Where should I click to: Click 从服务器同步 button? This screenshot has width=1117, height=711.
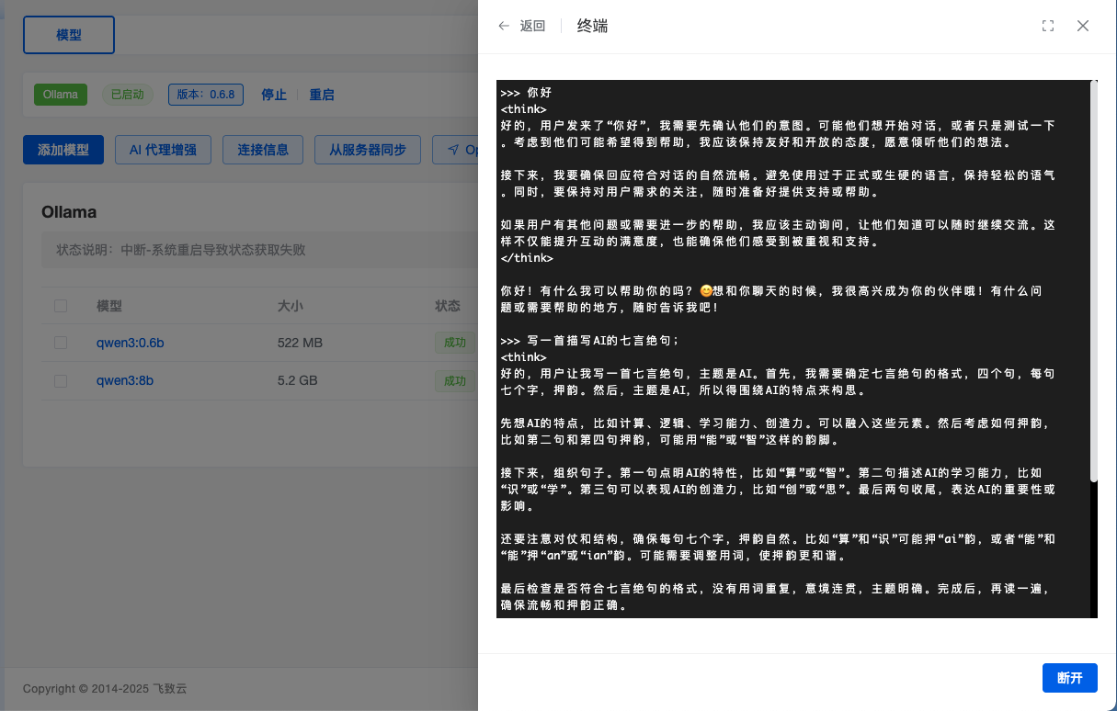368,150
